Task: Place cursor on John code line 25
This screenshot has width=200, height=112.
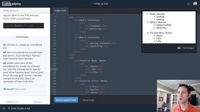Action: pyautogui.click(x=93, y=69)
